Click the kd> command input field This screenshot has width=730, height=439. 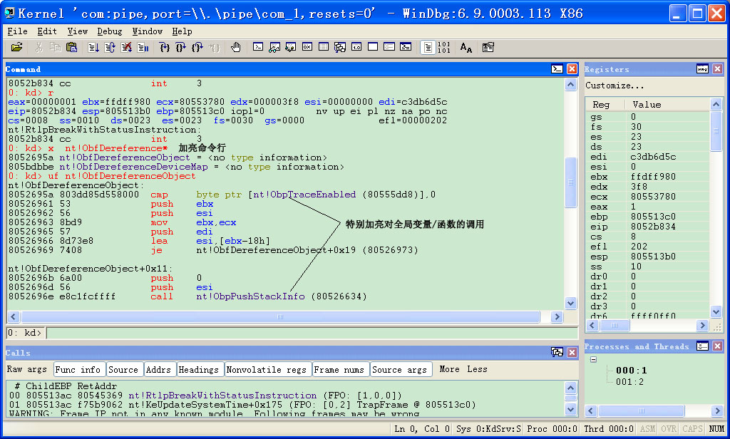click(312, 334)
